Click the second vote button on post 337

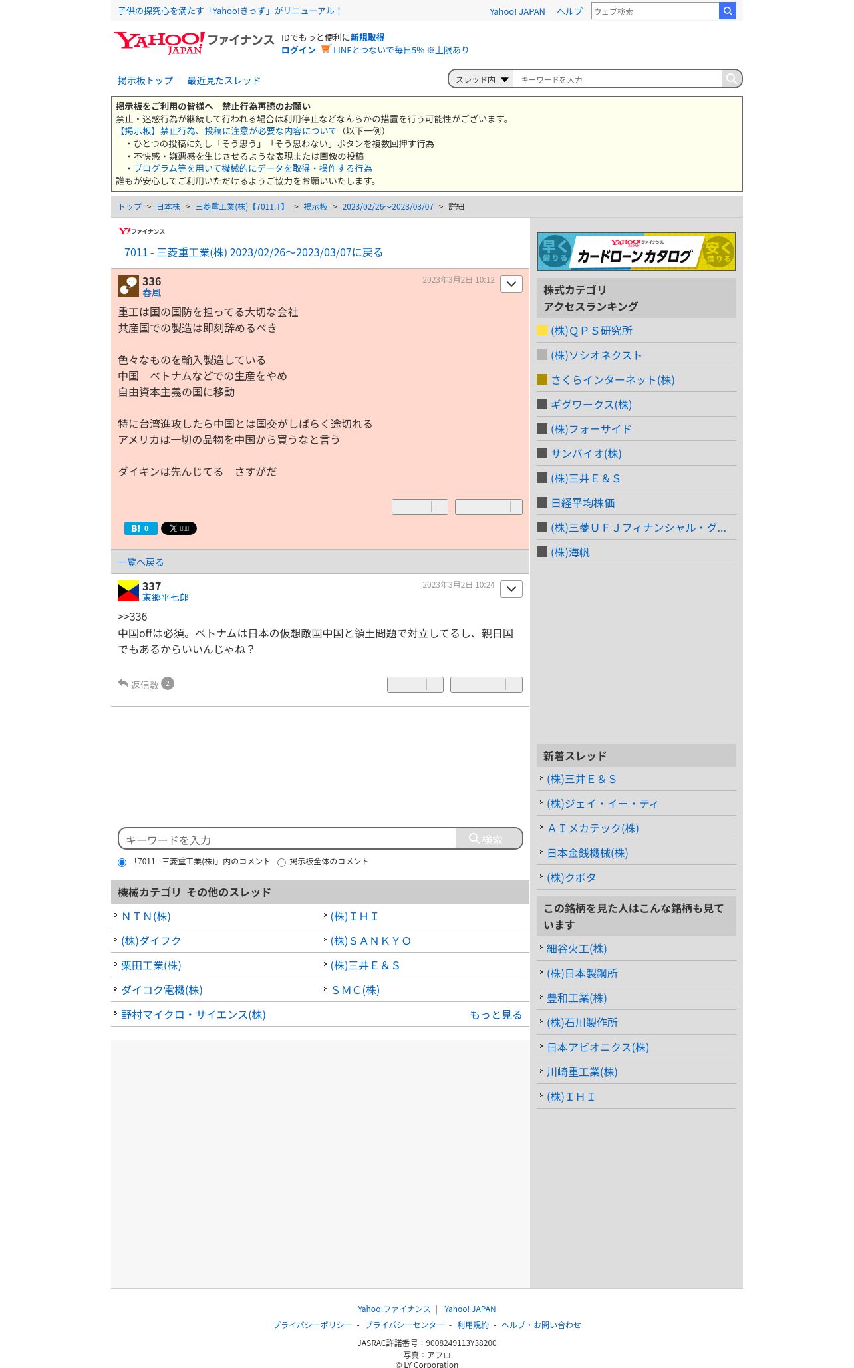click(486, 685)
